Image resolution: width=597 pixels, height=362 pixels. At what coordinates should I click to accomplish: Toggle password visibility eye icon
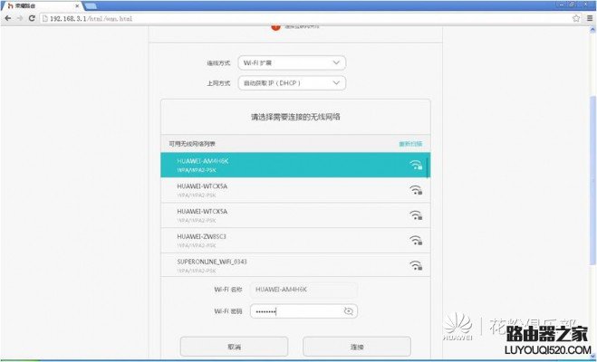coord(348,311)
